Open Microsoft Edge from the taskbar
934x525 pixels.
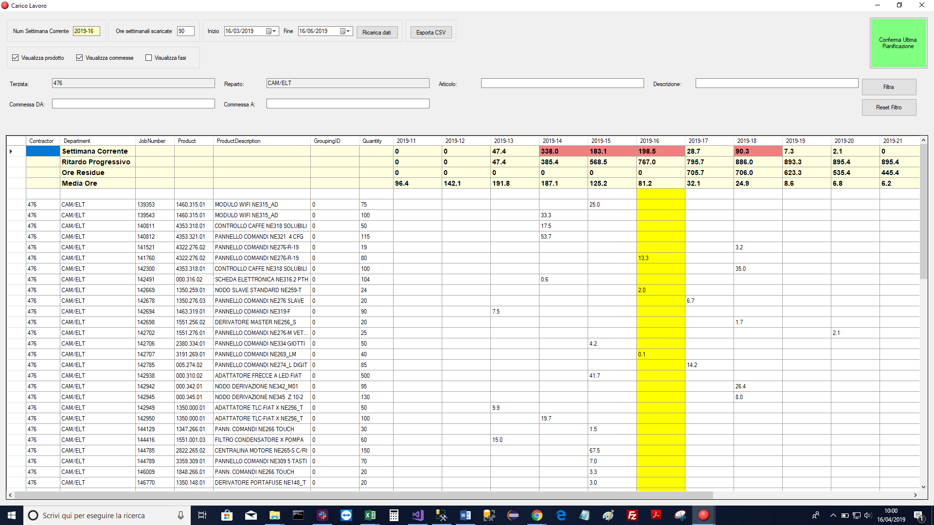point(561,515)
